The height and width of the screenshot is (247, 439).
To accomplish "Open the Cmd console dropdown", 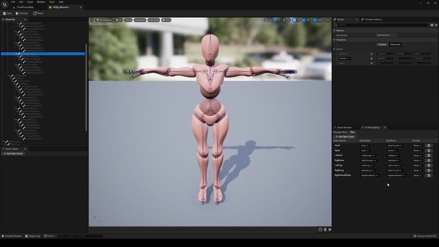I will click(50, 236).
